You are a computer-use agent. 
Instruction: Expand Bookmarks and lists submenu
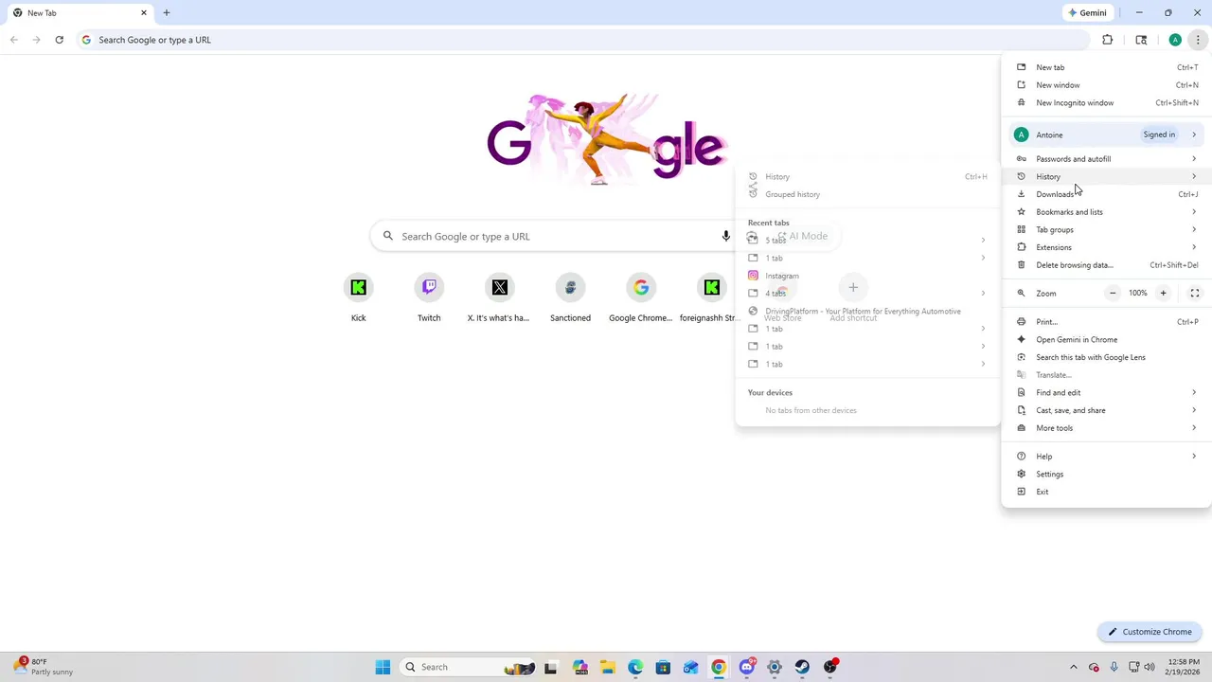tap(1107, 212)
